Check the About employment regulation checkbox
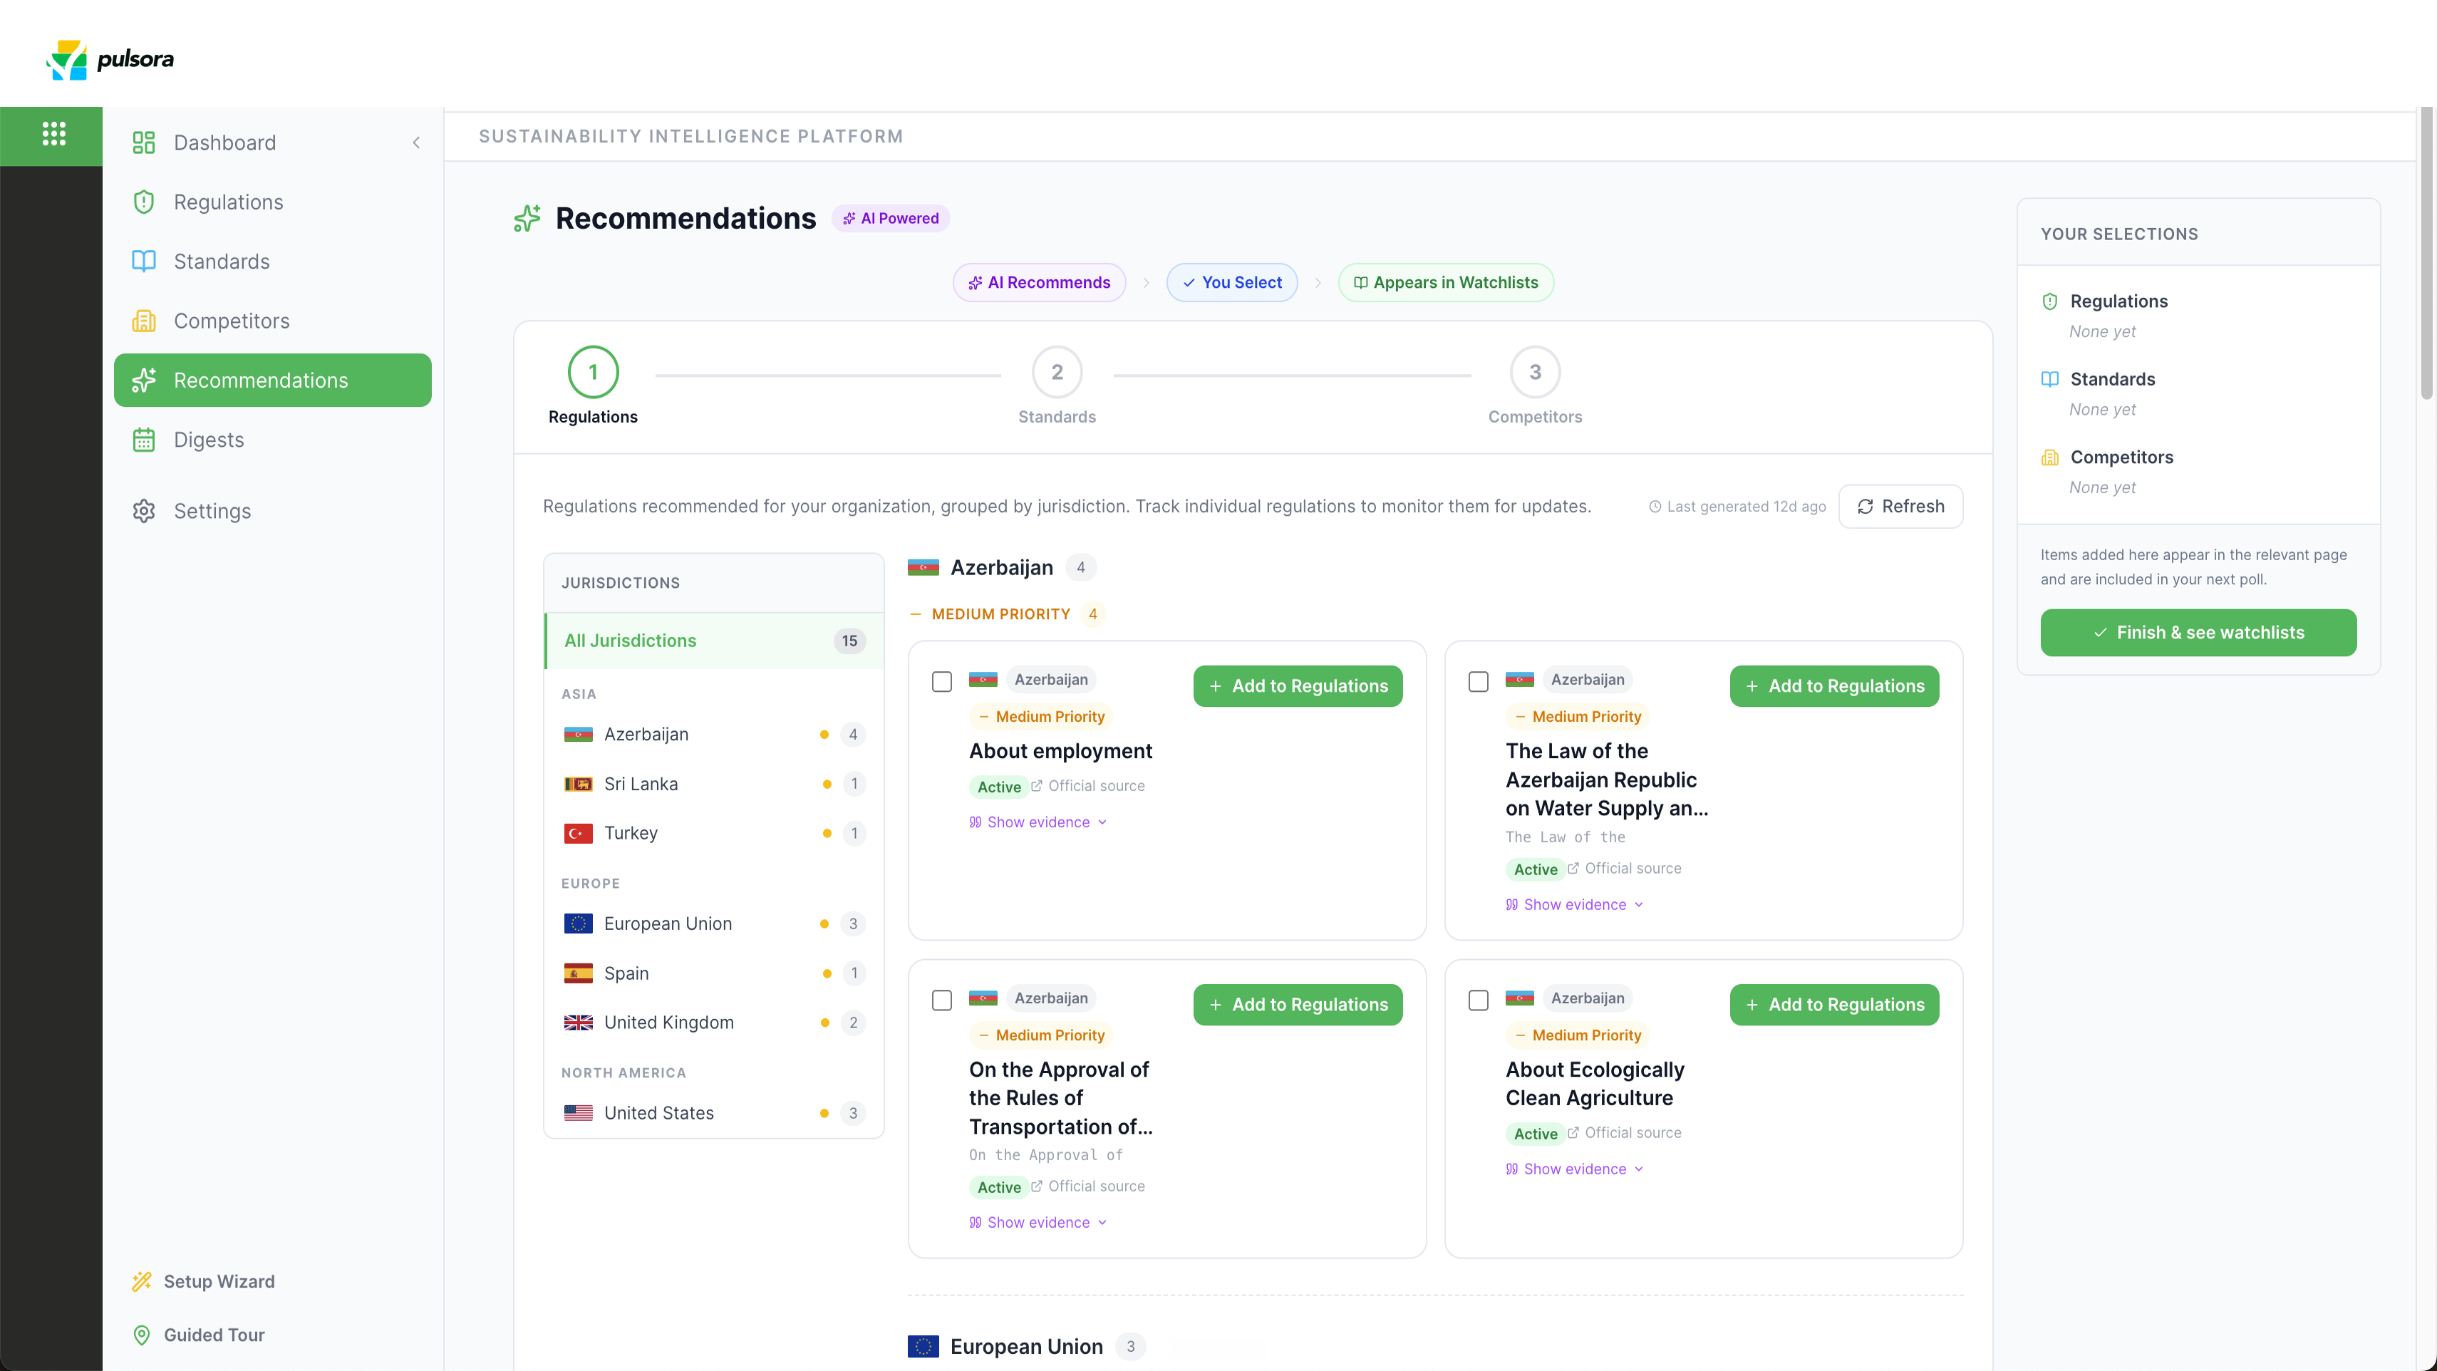This screenshot has width=2437, height=1371. (x=941, y=681)
